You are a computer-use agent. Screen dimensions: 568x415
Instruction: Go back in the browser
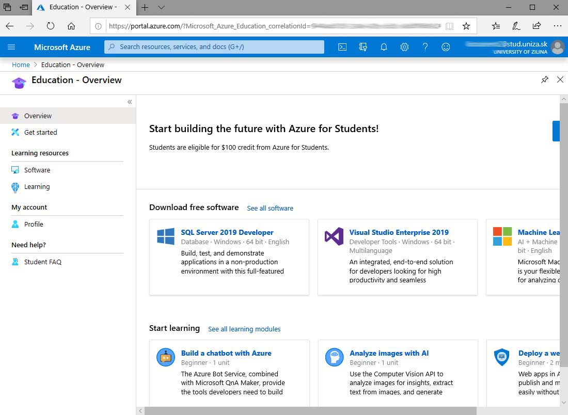coord(10,26)
